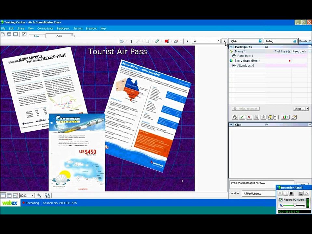Open the Q&A panel button
The height and width of the screenshot is (234, 312).
click(x=246, y=41)
